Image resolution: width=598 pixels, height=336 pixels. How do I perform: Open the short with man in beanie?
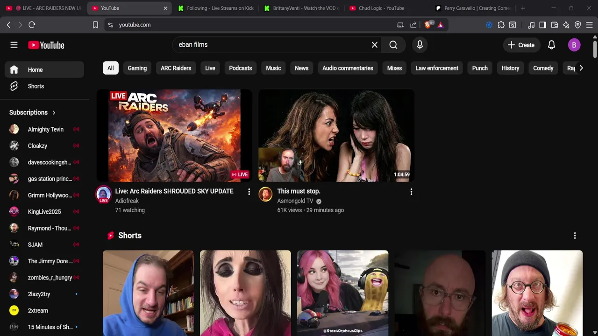pos(537,293)
